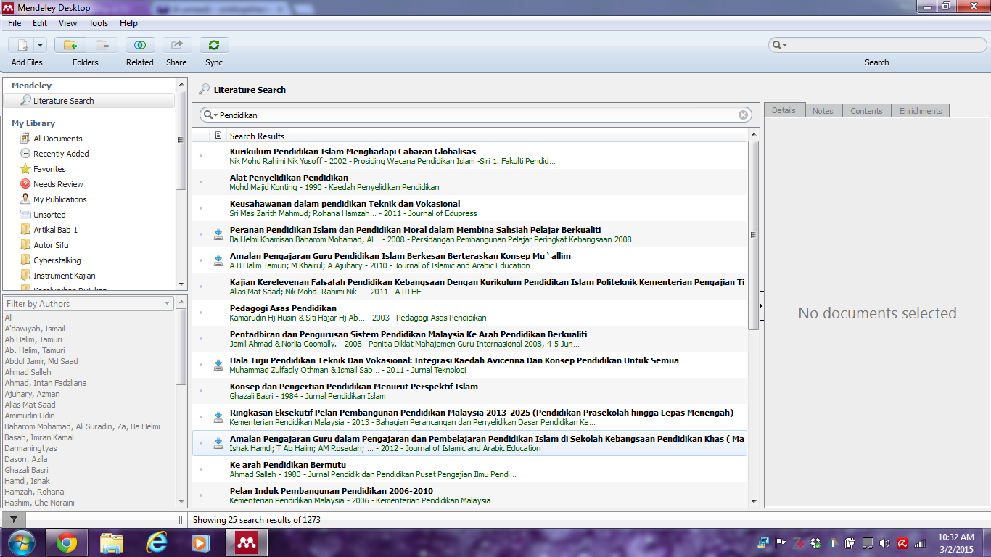Toggle read dot for Kurikulum Pendidikan Islam result
The image size is (991, 557).
click(202, 156)
